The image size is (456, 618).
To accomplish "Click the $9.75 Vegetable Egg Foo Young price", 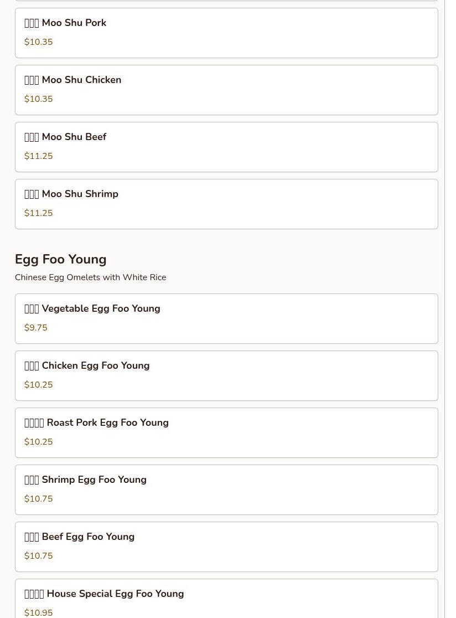I will tap(36, 328).
